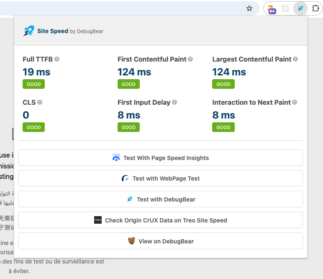
Task: Select the Largest Contentful Paint 124 ms value
Action: coord(229,72)
